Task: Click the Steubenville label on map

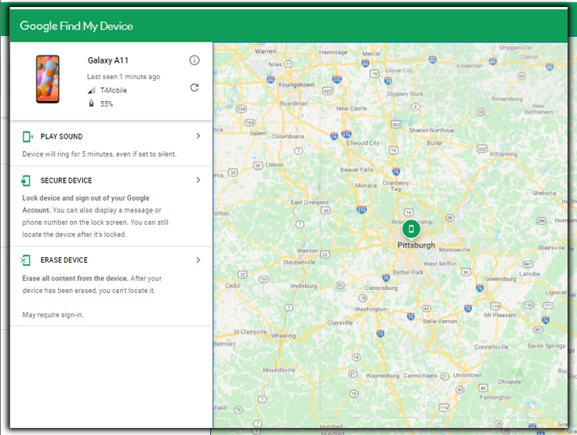Action: click(x=299, y=263)
